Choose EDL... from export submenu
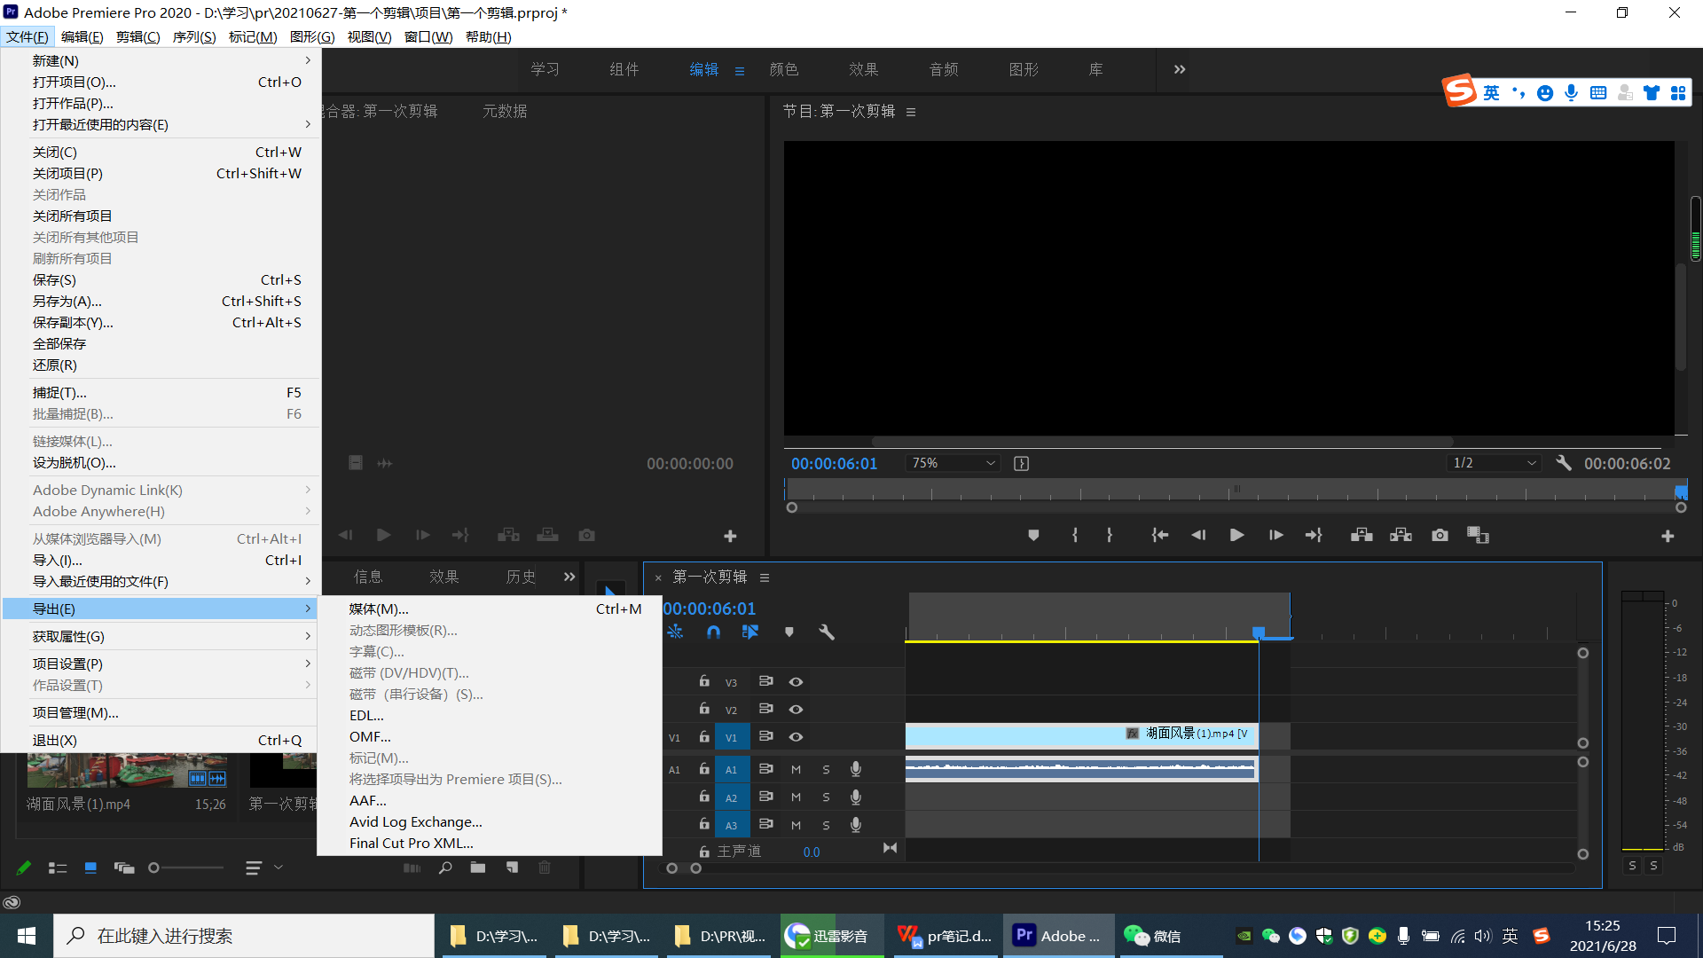The width and height of the screenshot is (1703, 958). click(x=490, y=715)
